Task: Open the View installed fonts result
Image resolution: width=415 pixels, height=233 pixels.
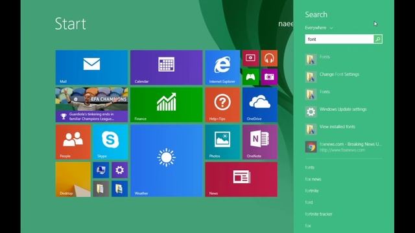Action: tap(344, 129)
